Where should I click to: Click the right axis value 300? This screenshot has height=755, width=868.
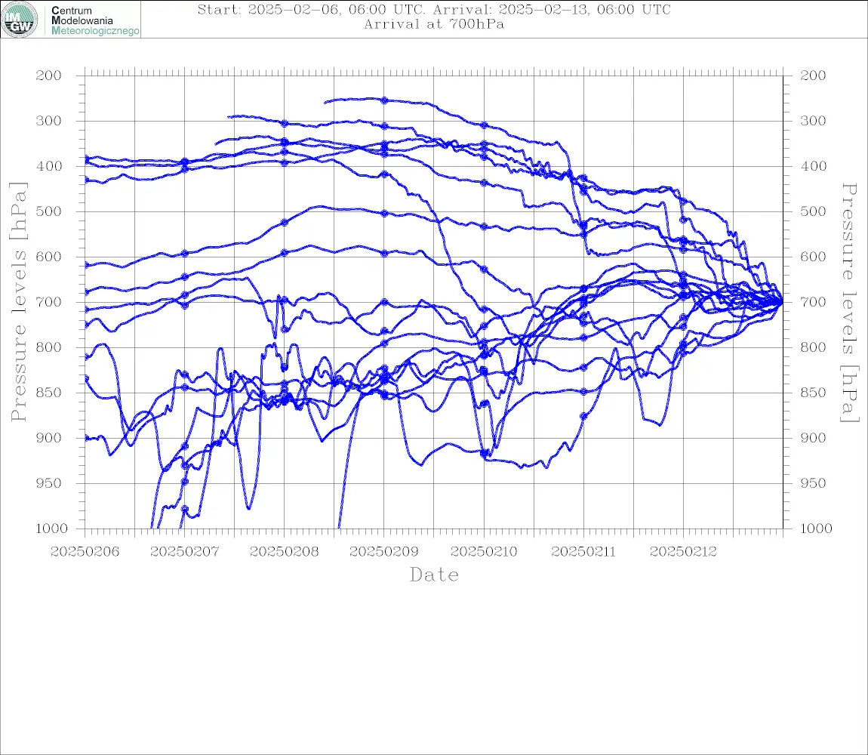[x=813, y=121]
